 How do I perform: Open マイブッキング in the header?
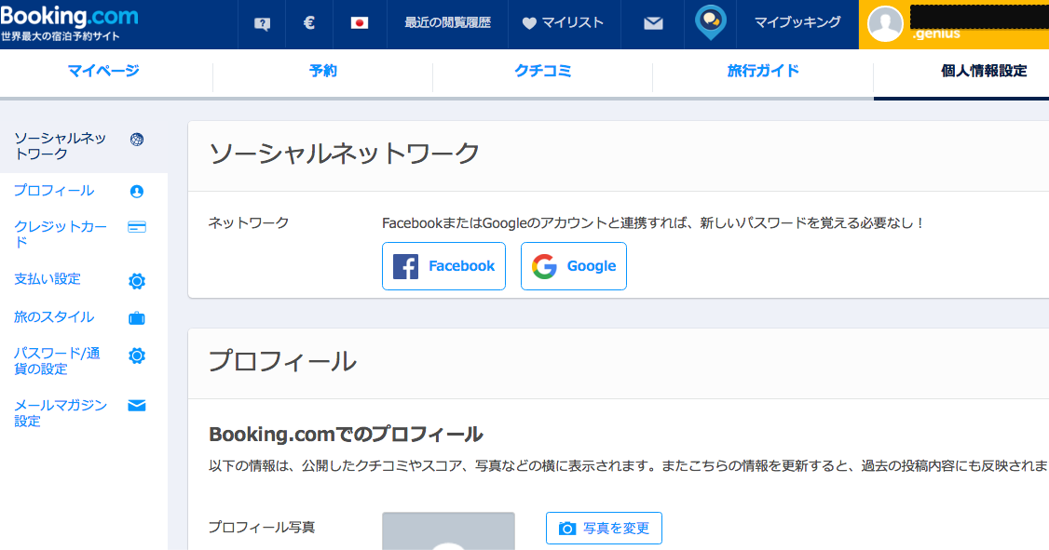pos(797,22)
